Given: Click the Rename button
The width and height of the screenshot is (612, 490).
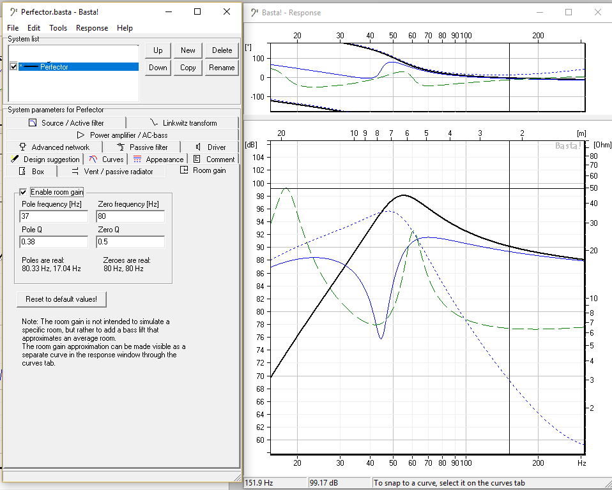Looking at the screenshot, I should click(222, 68).
